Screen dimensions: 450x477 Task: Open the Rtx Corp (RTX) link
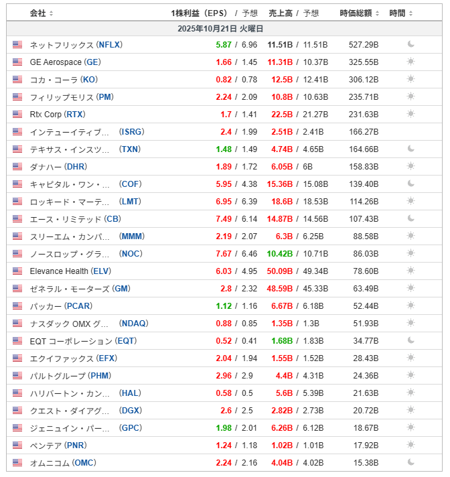(57, 115)
